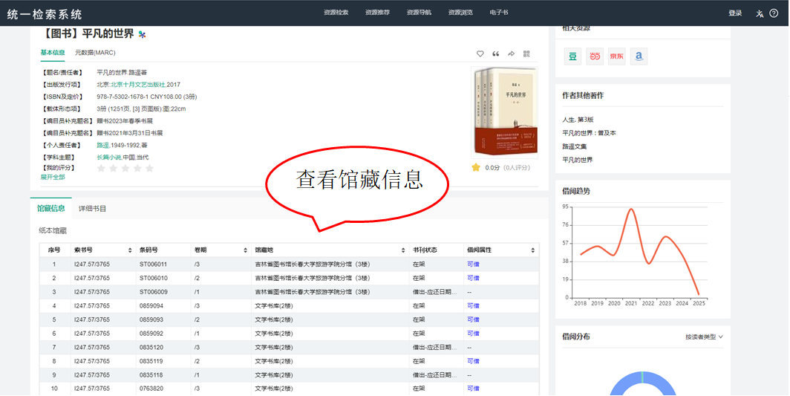
Task: Switch to the 详细书目 tab
Action: pos(92,208)
